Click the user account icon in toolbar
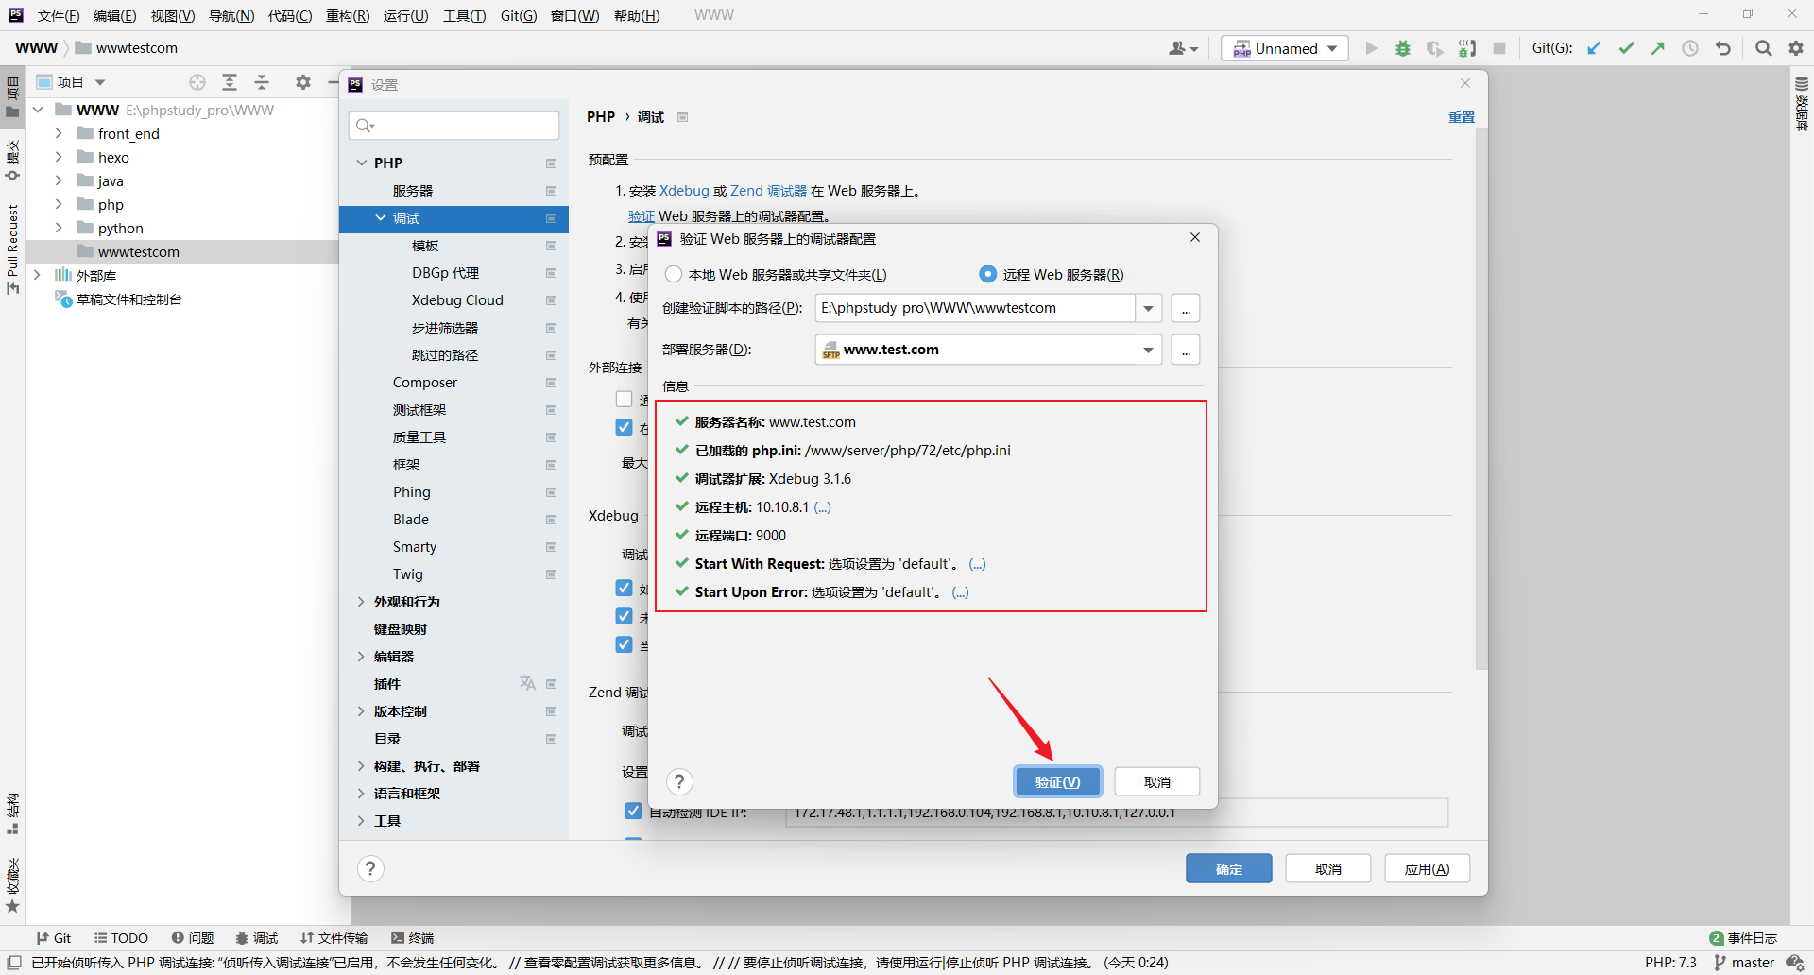The width and height of the screenshot is (1814, 975). 1183,48
